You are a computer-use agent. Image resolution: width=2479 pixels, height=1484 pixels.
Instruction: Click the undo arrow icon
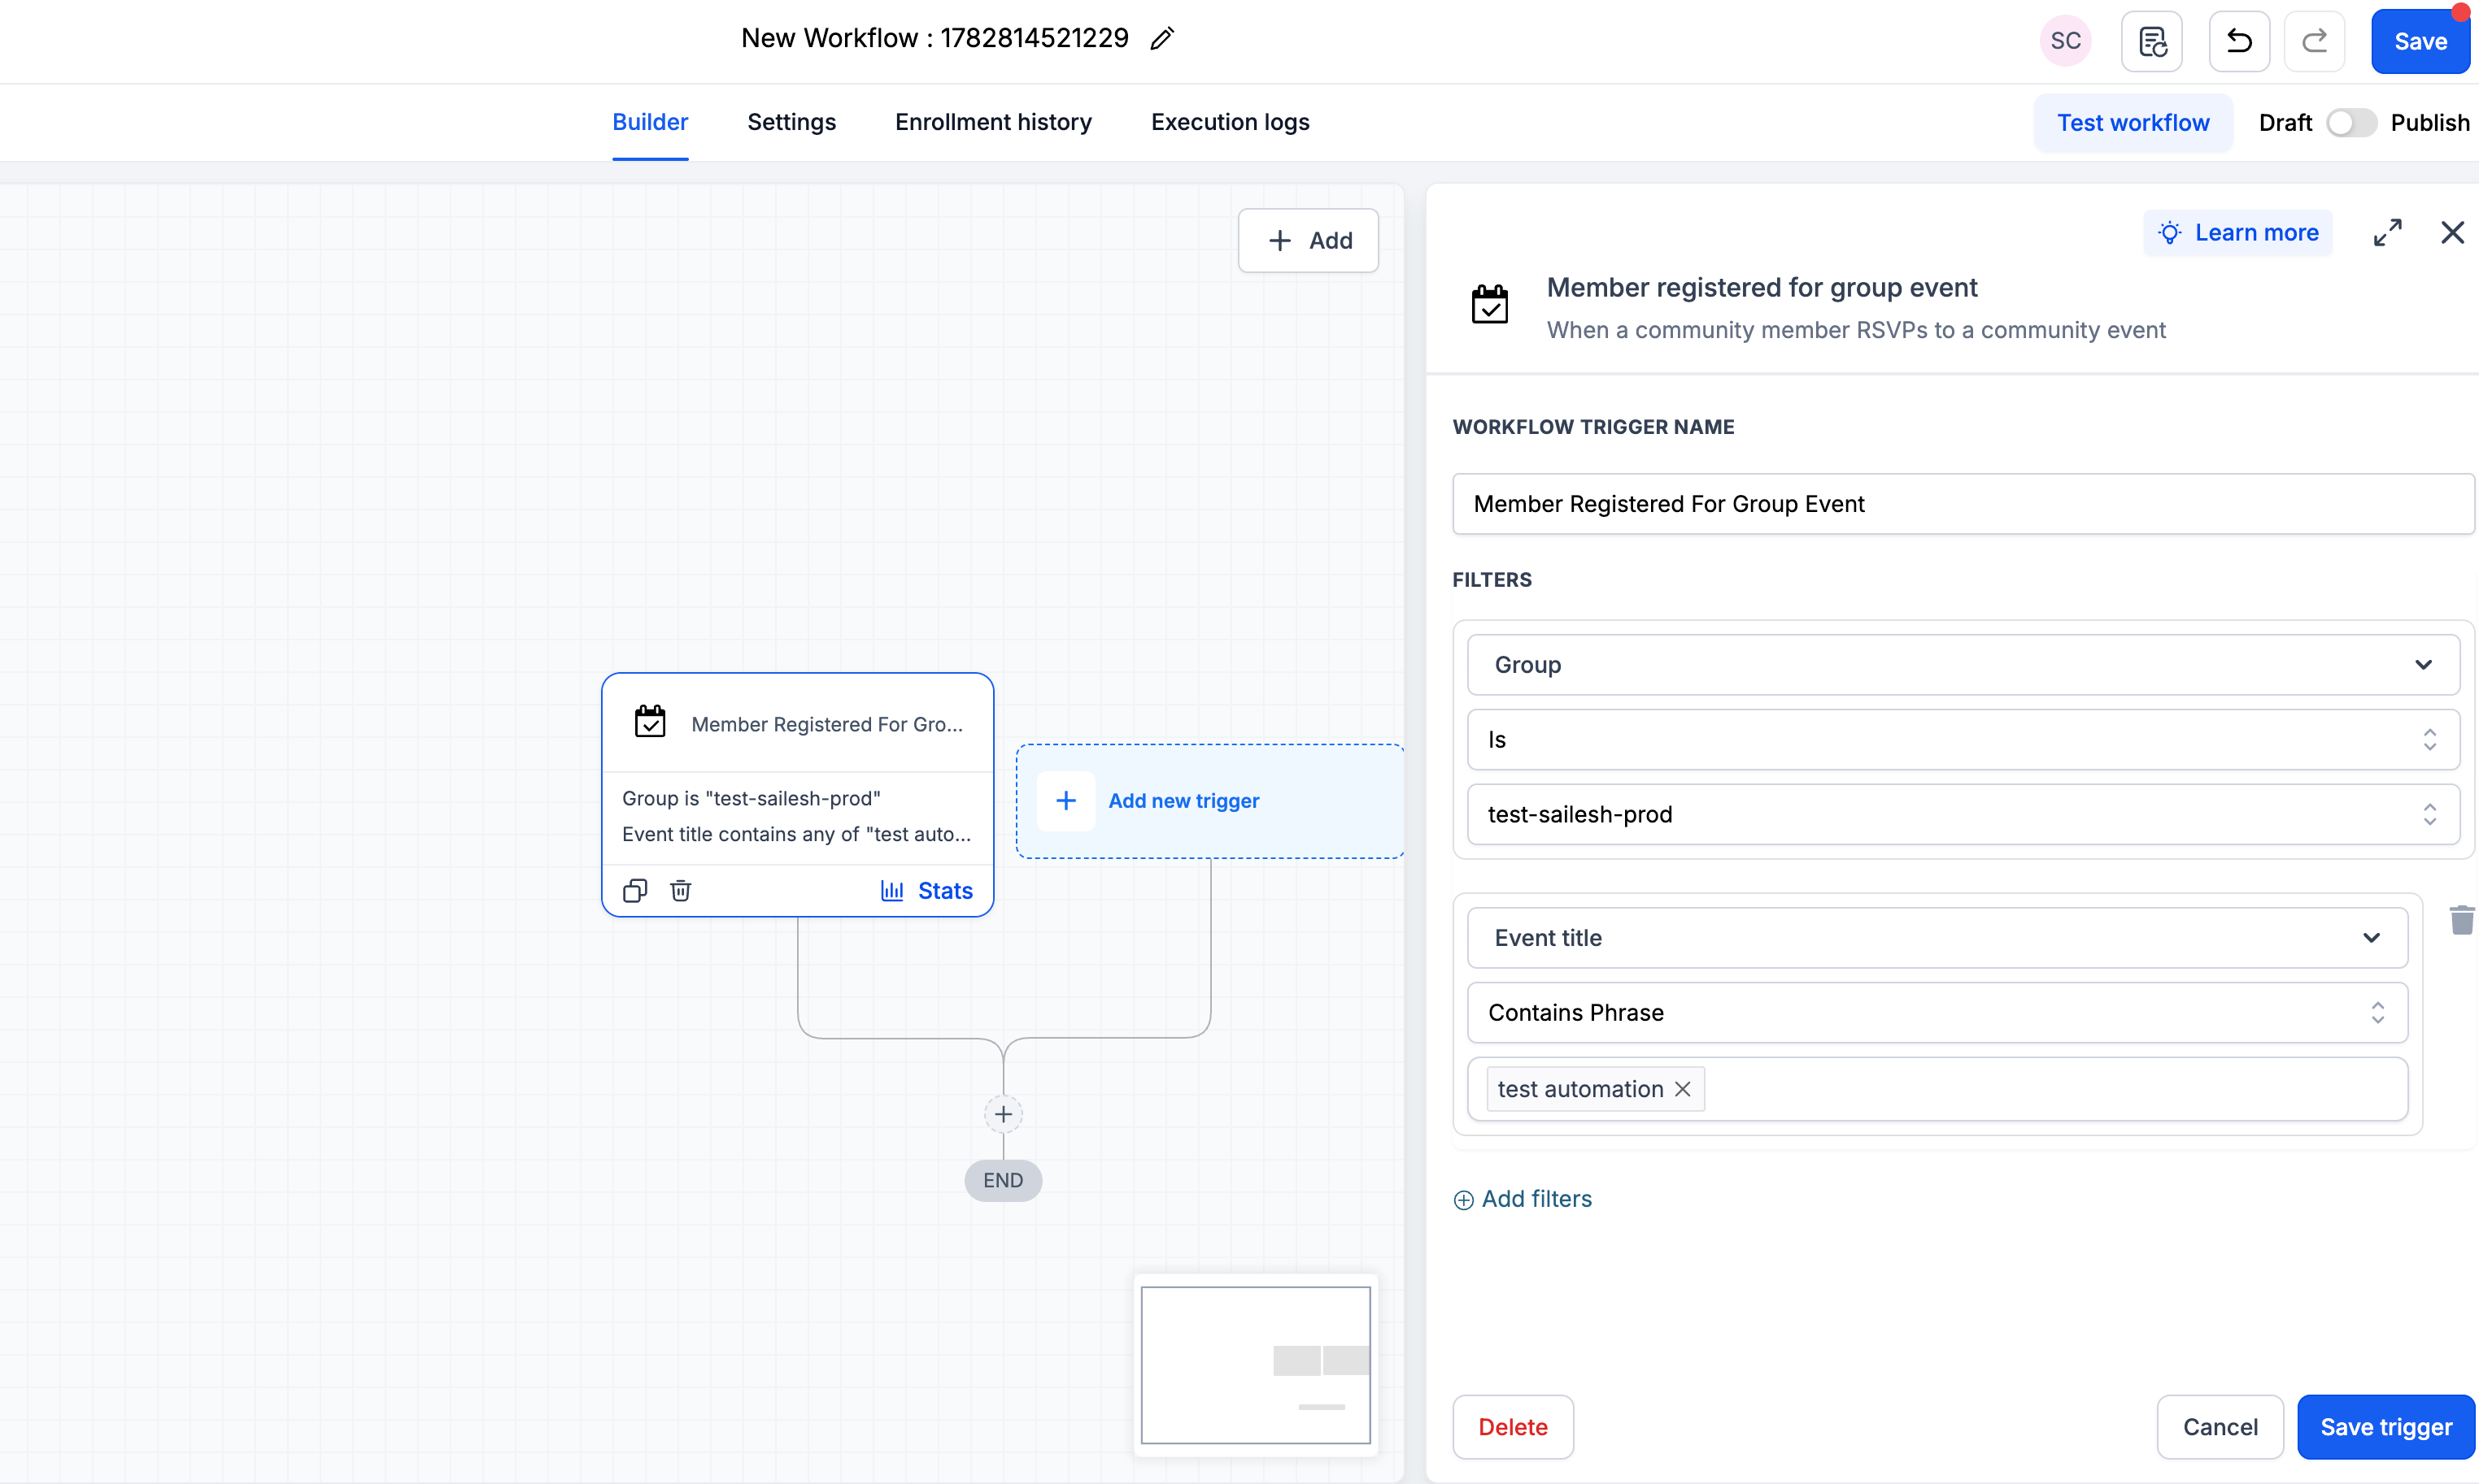coord(2239,41)
